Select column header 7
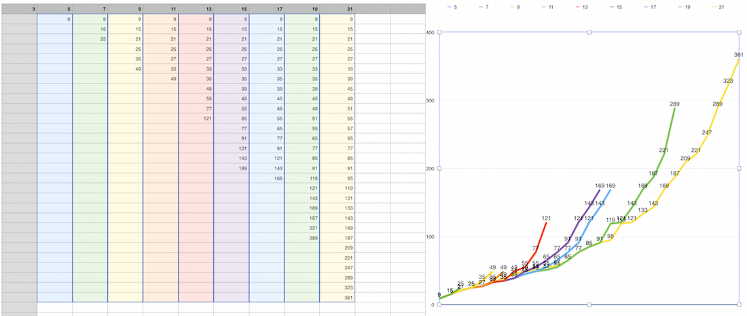Screen dimensions: 747x316 90,9
